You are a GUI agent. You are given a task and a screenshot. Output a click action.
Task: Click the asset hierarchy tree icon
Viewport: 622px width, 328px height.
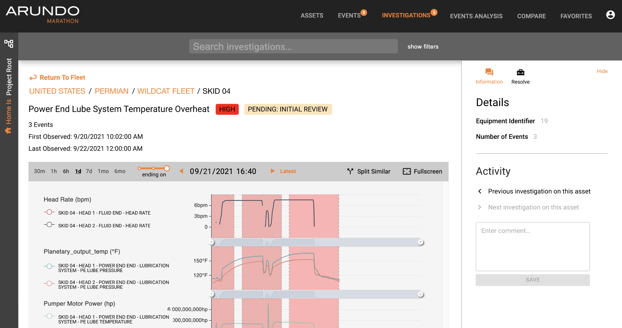coord(9,43)
